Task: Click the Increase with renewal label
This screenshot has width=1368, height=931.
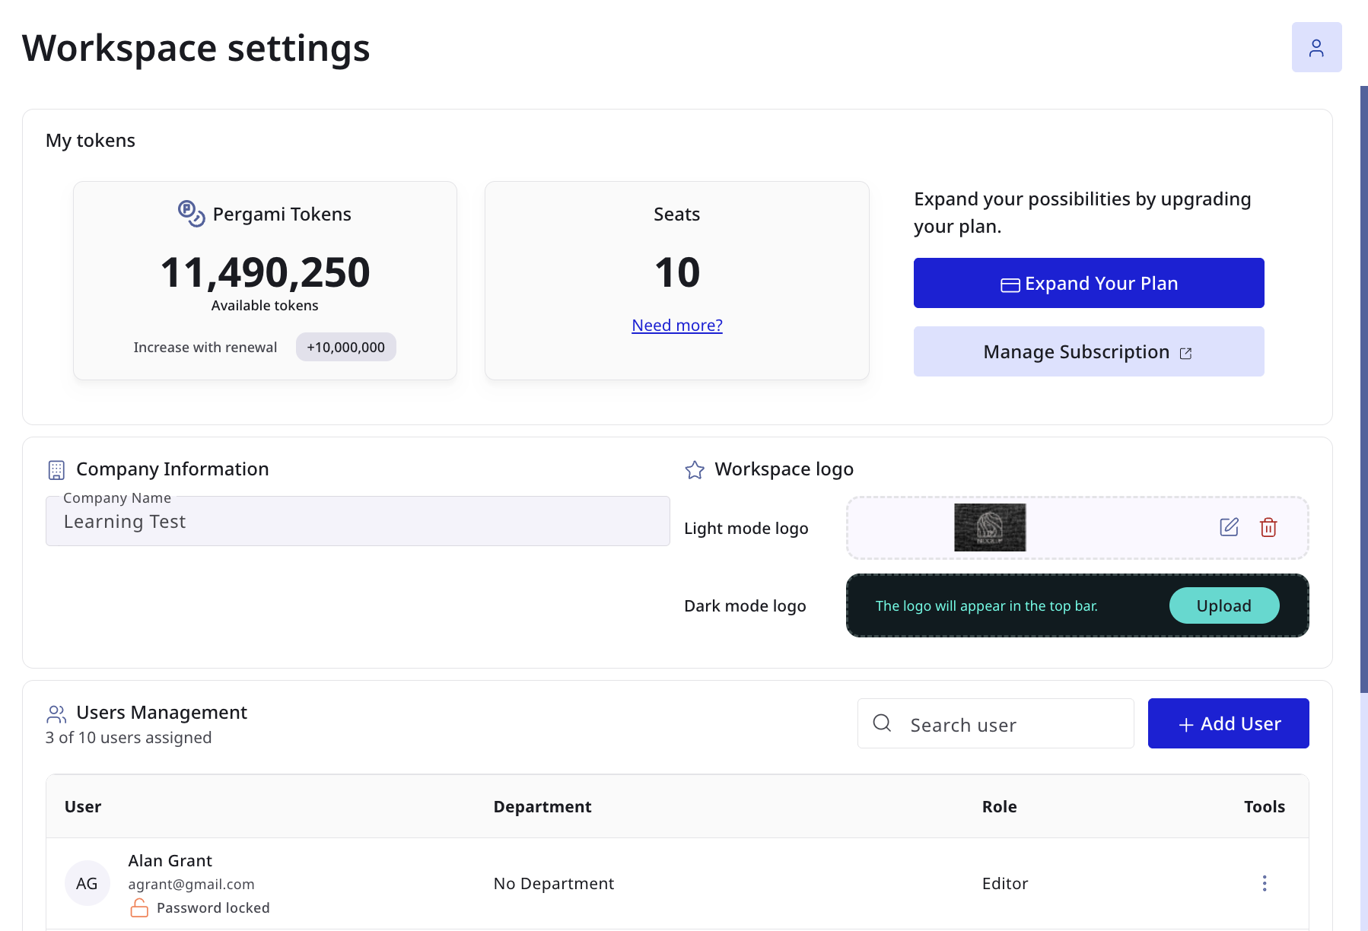Action: (205, 347)
